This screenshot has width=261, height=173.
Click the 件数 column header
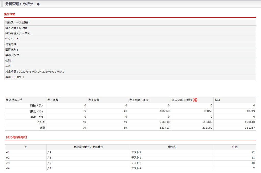[x=235, y=147]
